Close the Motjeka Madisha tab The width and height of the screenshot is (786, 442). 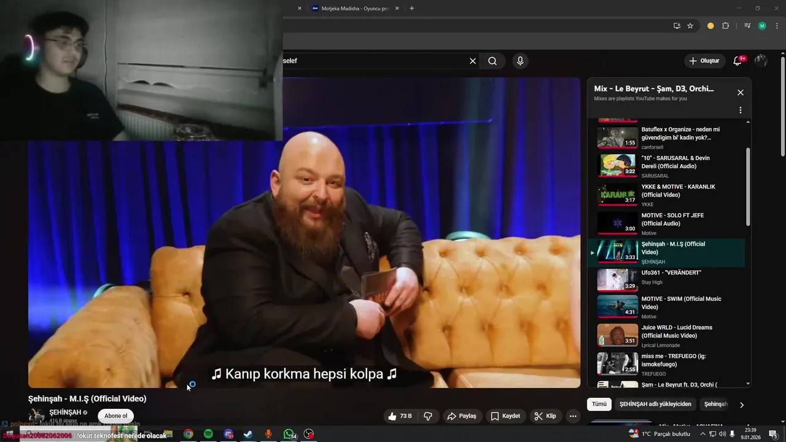pos(397,9)
